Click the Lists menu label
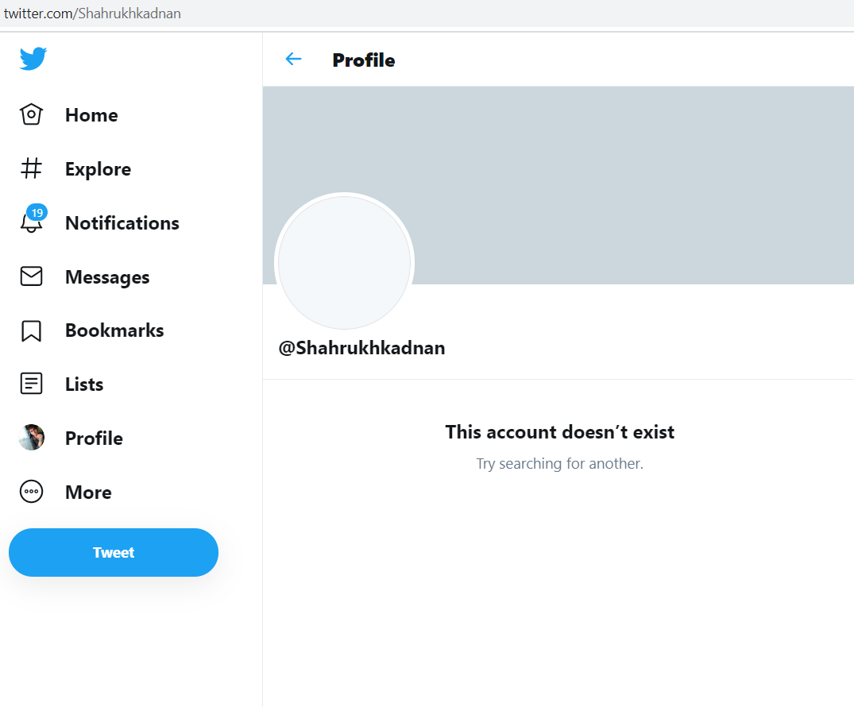The width and height of the screenshot is (854, 707). (x=84, y=384)
